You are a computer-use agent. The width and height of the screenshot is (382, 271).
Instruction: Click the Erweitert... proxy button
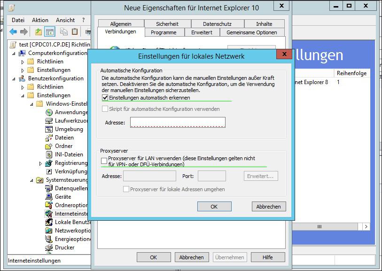[261, 176]
